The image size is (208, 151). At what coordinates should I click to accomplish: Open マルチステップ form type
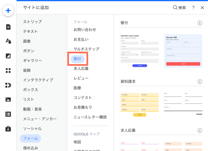click(86, 49)
